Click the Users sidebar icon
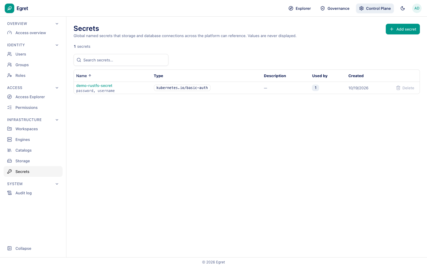This screenshot has height=267, width=427. point(9,54)
